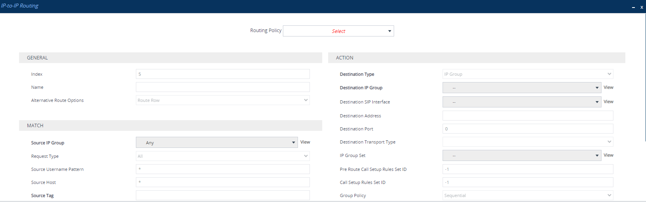This screenshot has height=203, width=646.
Task: Open the Source IP Group dropdown
Action: click(x=217, y=143)
